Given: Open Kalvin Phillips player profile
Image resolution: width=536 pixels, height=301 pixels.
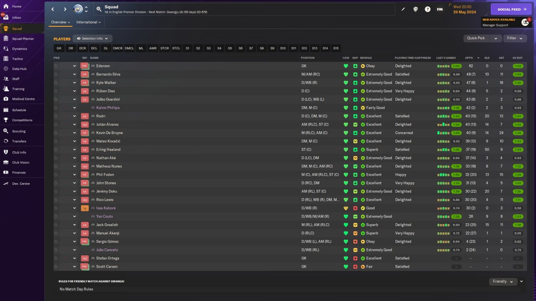Looking at the screenshot, I should point(108,108).
